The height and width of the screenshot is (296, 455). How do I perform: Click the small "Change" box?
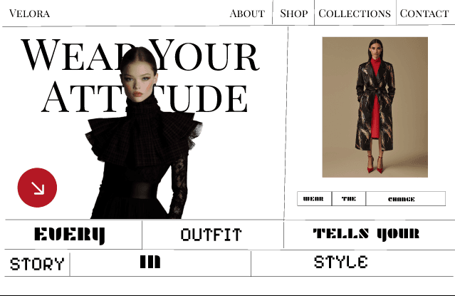[406, 199]
